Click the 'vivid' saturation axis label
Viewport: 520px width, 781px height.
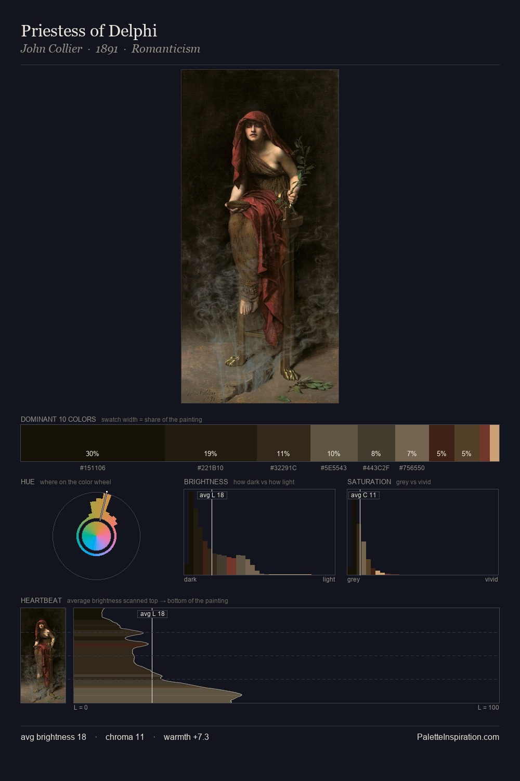click(491, 580)
